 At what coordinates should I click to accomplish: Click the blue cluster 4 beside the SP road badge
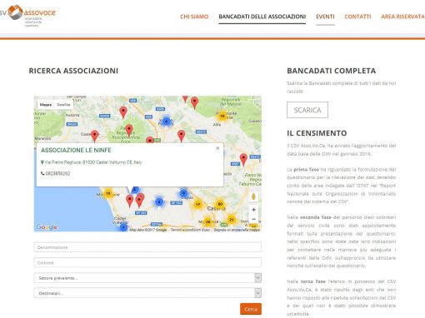pos(159,201)
